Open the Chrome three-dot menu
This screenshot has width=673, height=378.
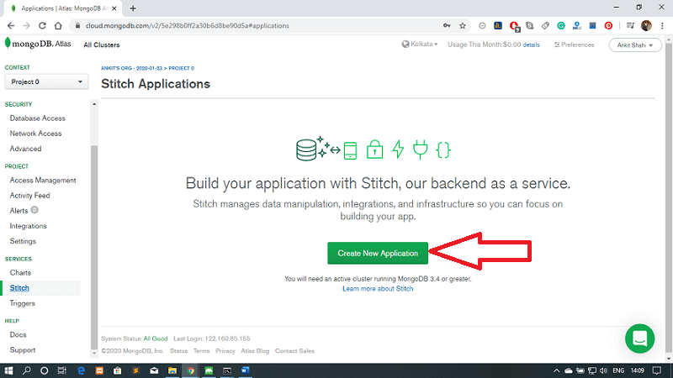(x=662, y=26)
